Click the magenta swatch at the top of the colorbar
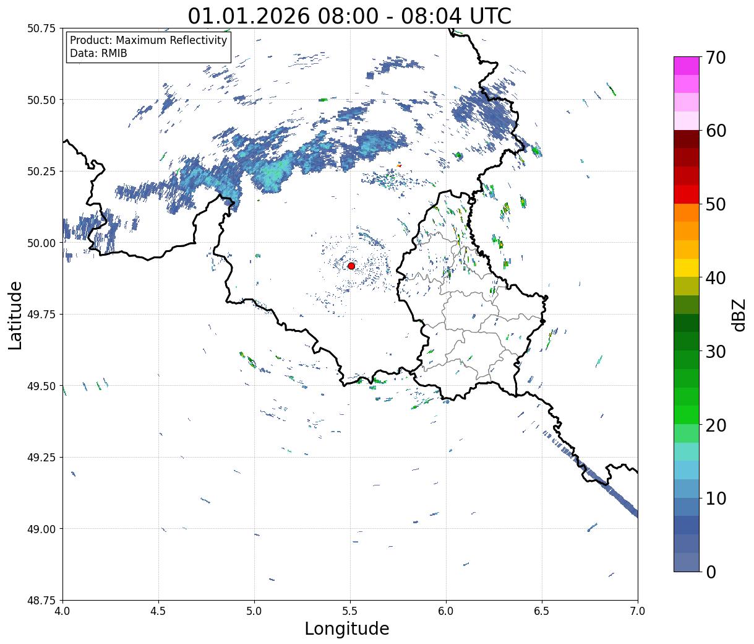The width and height of the screenshot is (754, 644). point(687,66)
